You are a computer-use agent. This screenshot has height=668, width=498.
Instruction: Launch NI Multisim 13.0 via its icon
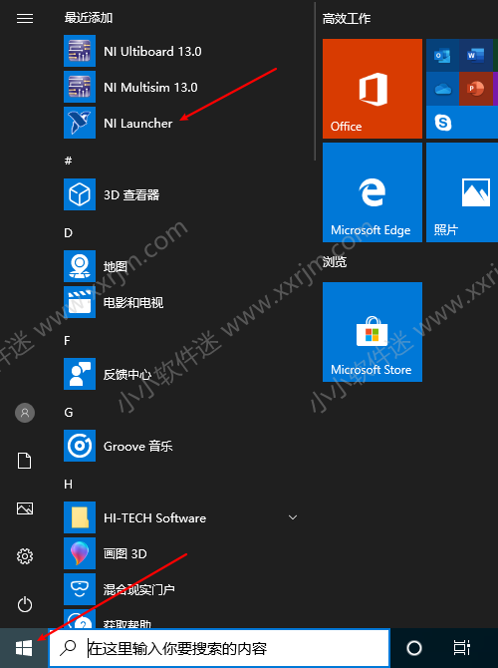point(80,87)
